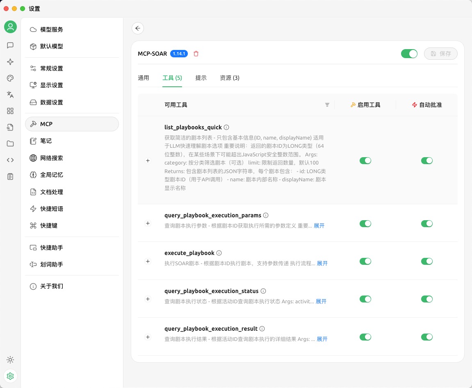Toggle enable tool for execute_playbook
Screen dimensions: 472x388
point(365,261)
